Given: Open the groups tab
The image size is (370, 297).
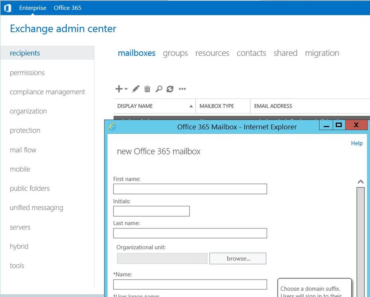Looking at the screenshot, I should tap(175, 53).
